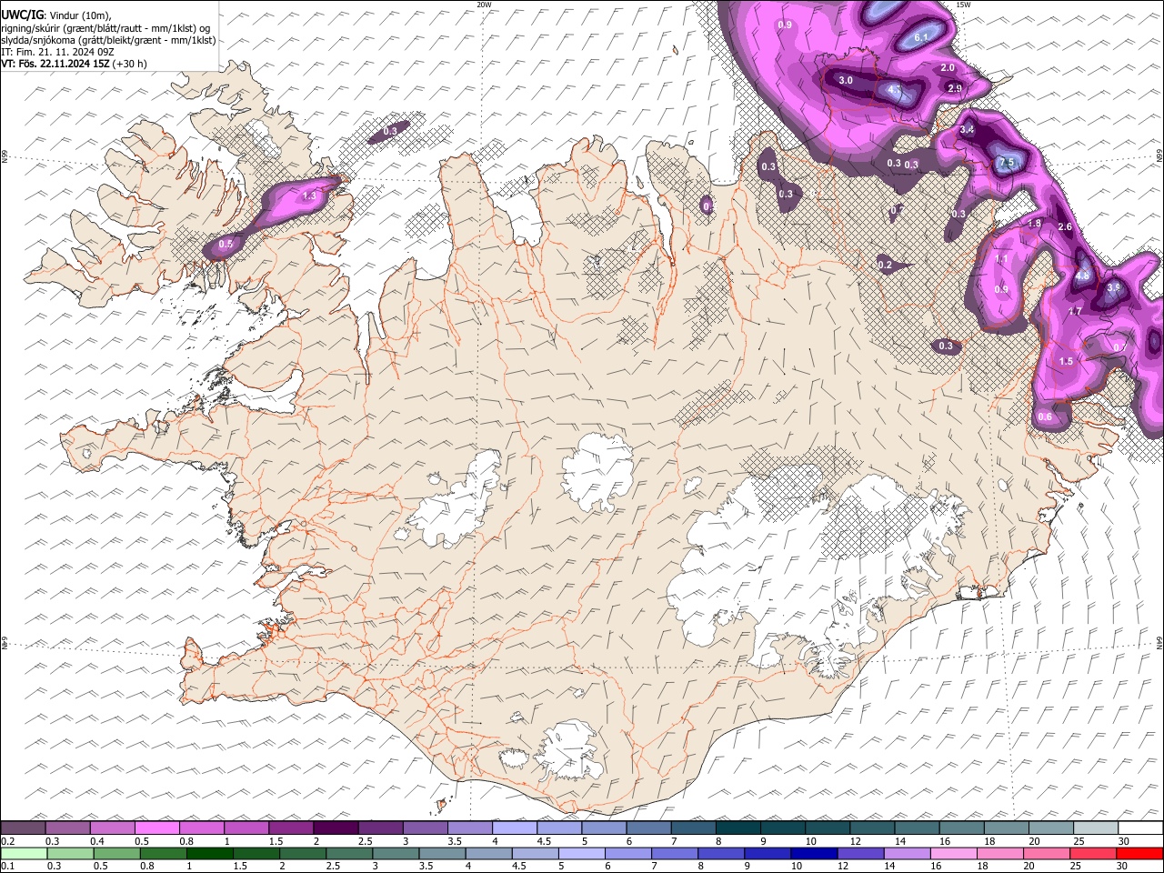1164x873 pixels.
Task: Click the 20W longitude label
Action: pos(484,5)
